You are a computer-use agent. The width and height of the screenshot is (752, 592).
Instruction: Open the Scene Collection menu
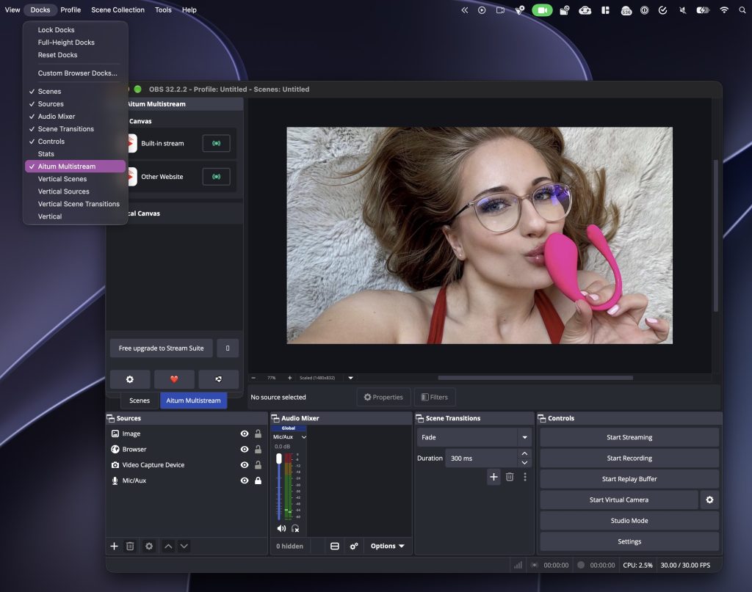(x=118, y=10)
